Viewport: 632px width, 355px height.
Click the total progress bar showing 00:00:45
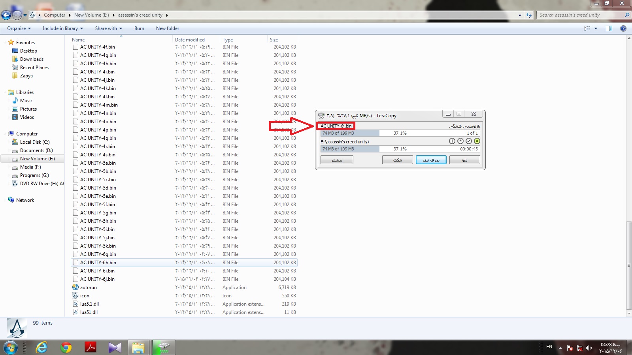coord(400,149)
